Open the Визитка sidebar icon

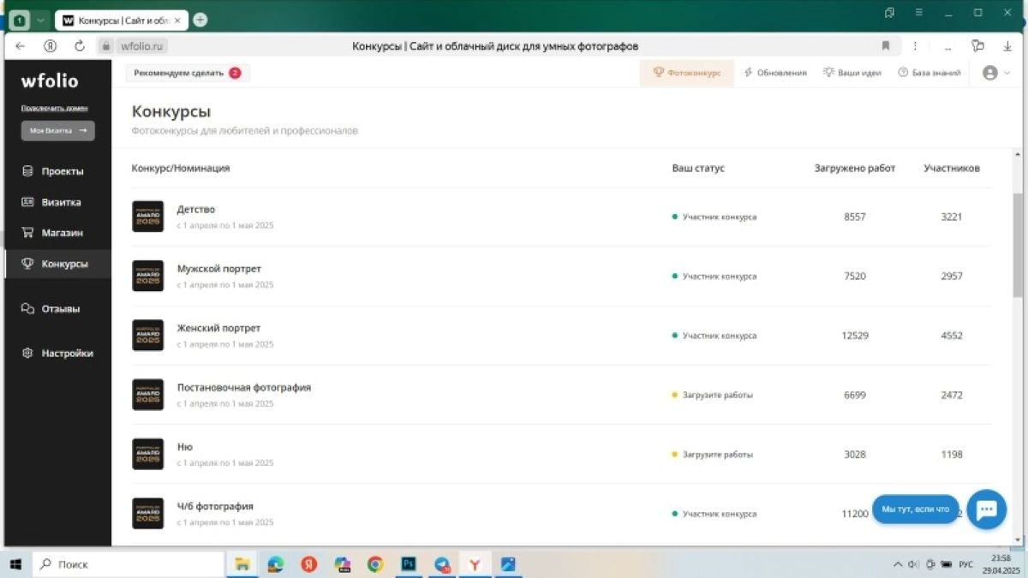[x=27, y=202]
